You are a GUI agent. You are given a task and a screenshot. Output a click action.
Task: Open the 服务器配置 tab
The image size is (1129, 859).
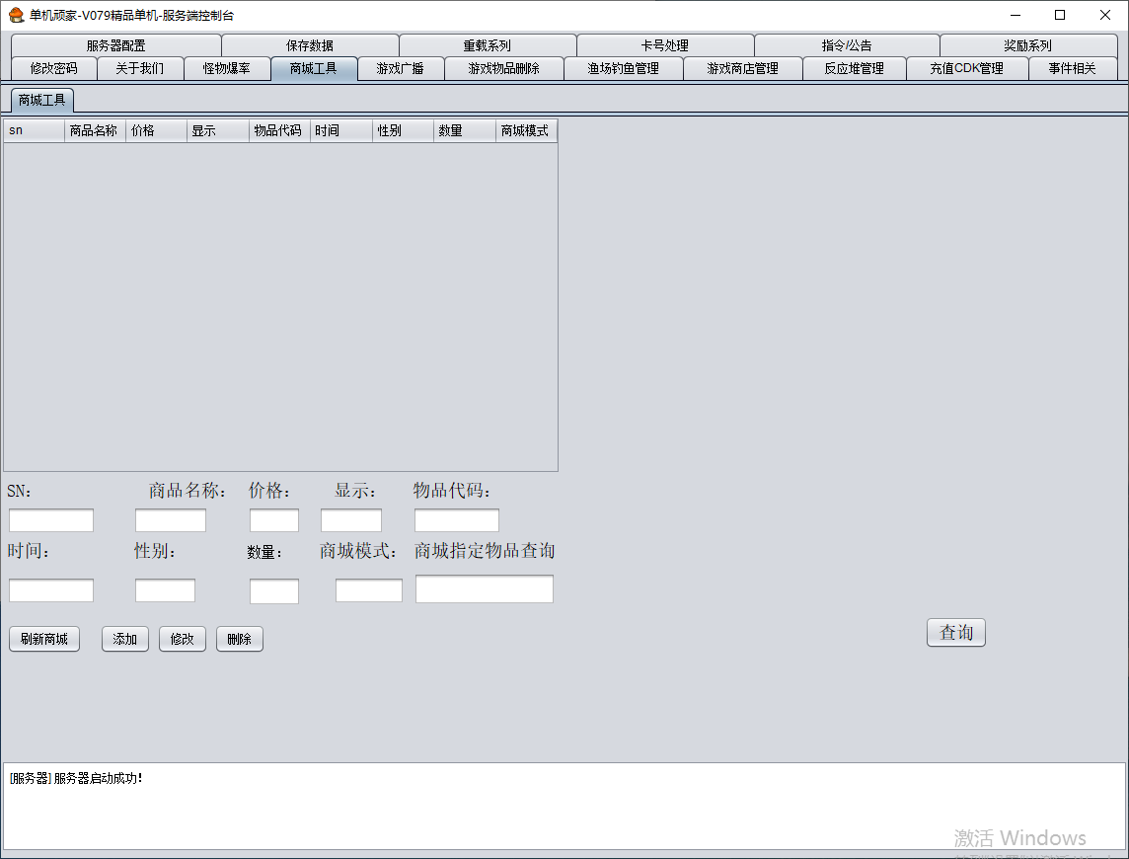(x=115, y=45)
